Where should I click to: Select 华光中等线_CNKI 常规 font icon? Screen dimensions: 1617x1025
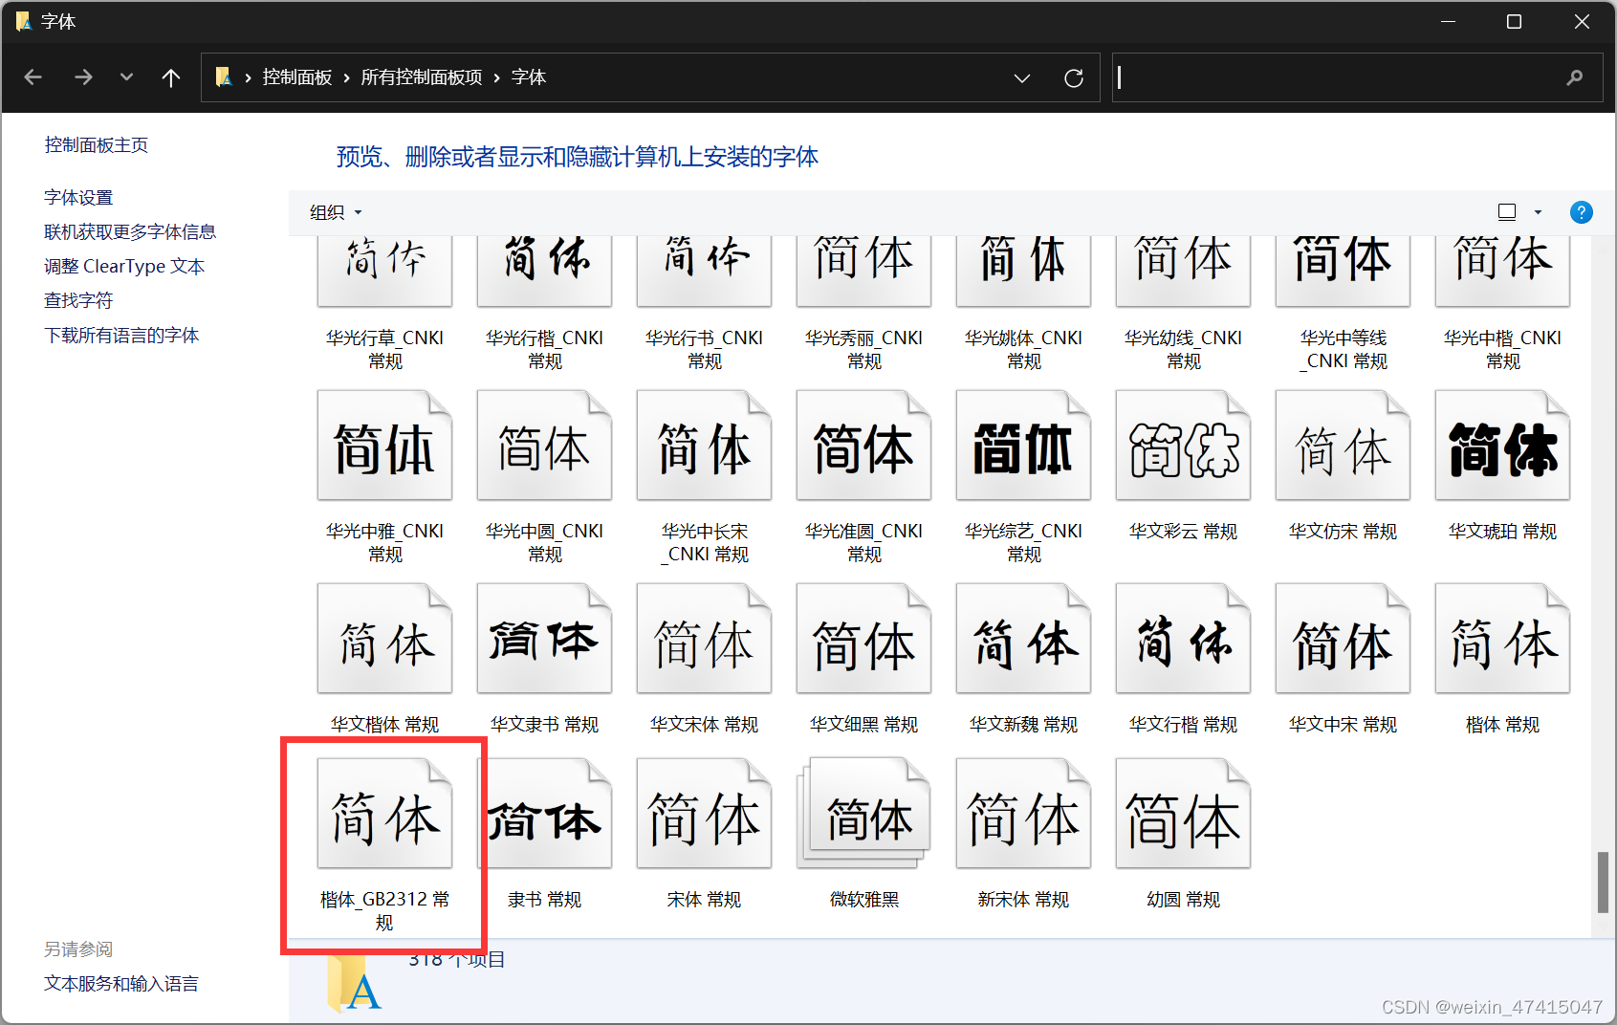point(1344,270)
